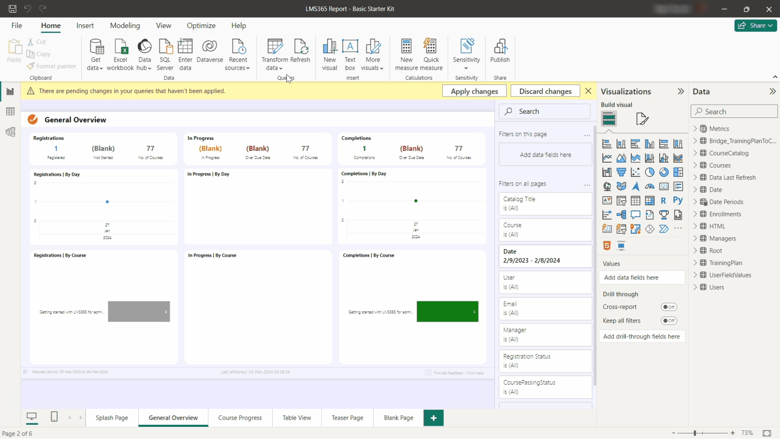This screenshot has width=780, height=439.
Task: Click the Format visual brush icon
Action: tap(642, 119)
